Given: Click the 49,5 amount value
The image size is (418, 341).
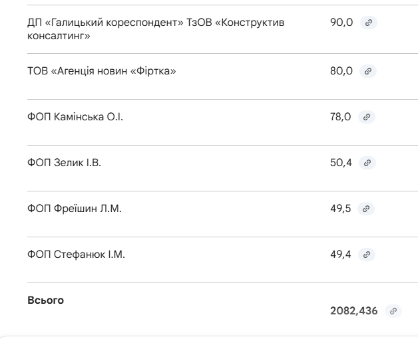Looking at the screenshot, I should coord(341,209).
